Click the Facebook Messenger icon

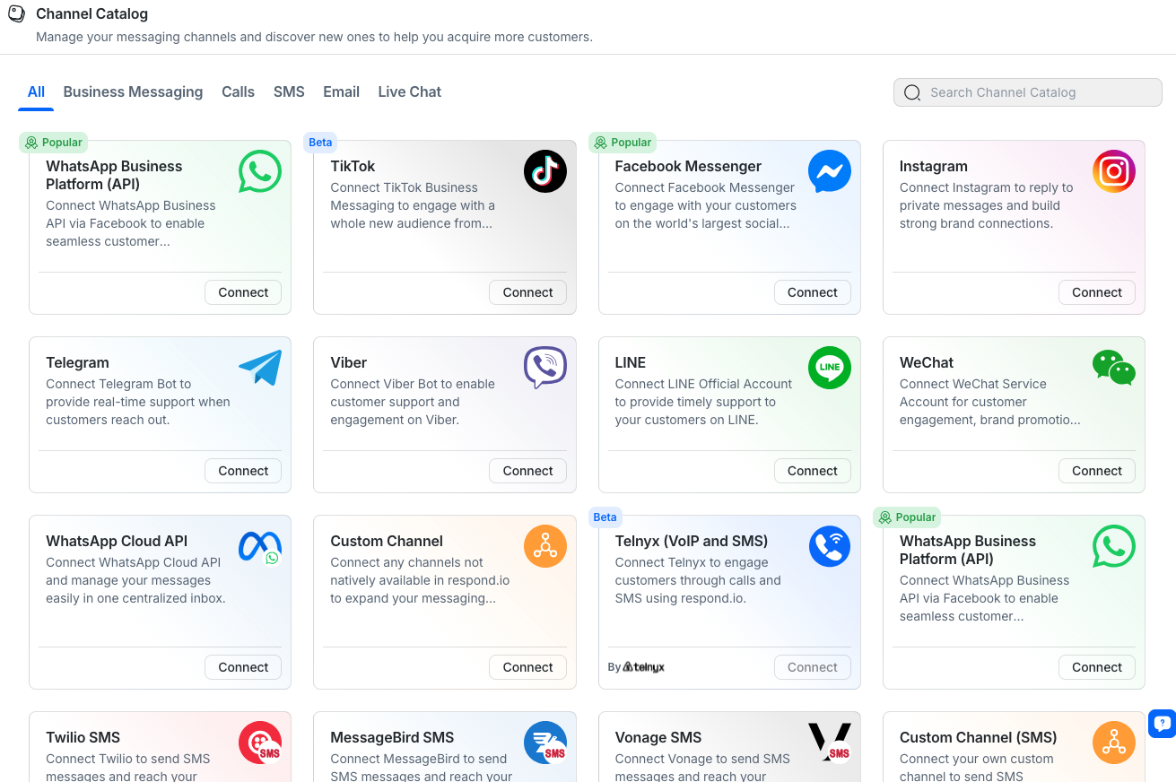tap(829, 171)
